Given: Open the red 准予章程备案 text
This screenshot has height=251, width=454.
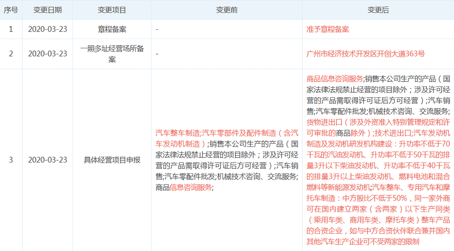Looking at the screenshot, I should [328, 29].
